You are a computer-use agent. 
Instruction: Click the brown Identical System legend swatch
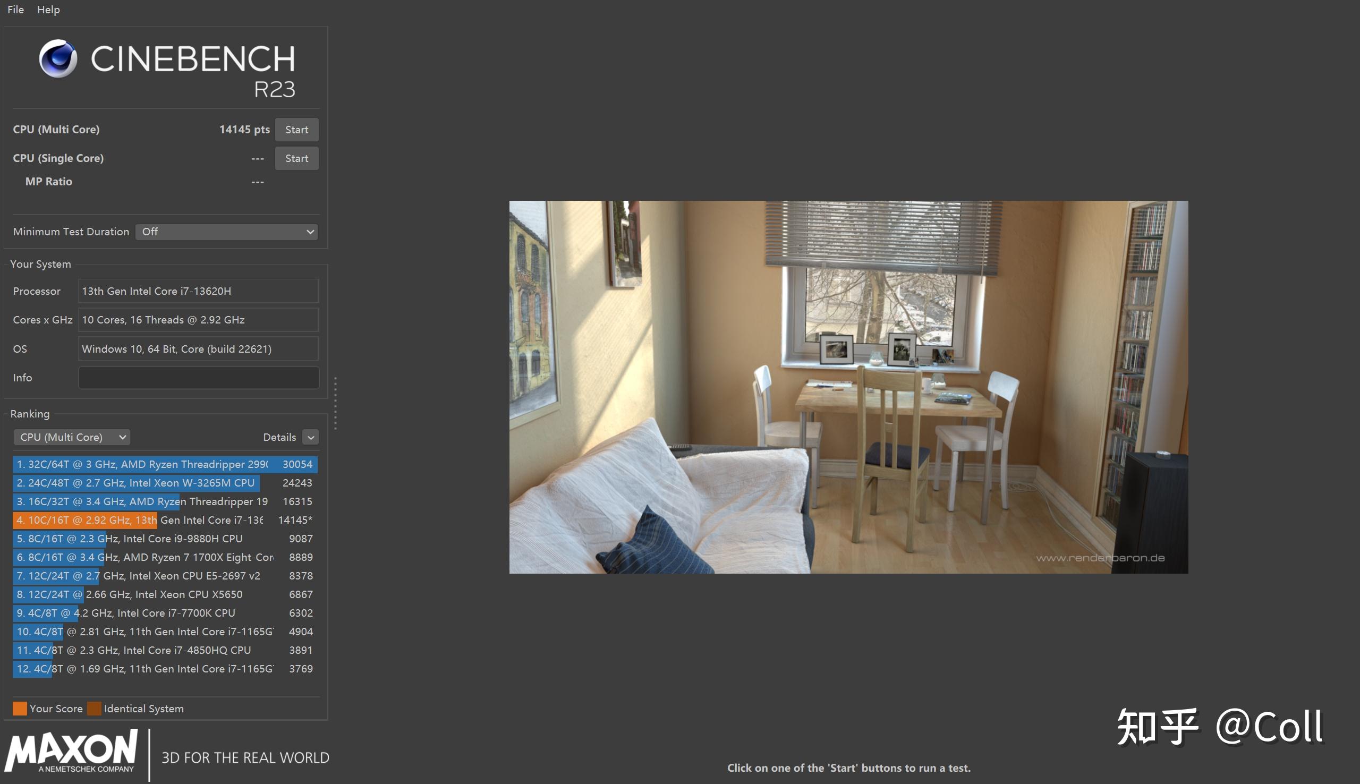(x=94, y=709)
